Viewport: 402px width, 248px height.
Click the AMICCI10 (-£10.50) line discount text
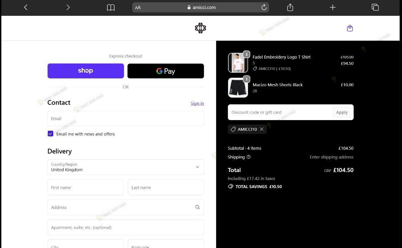[x=275, y=69]
